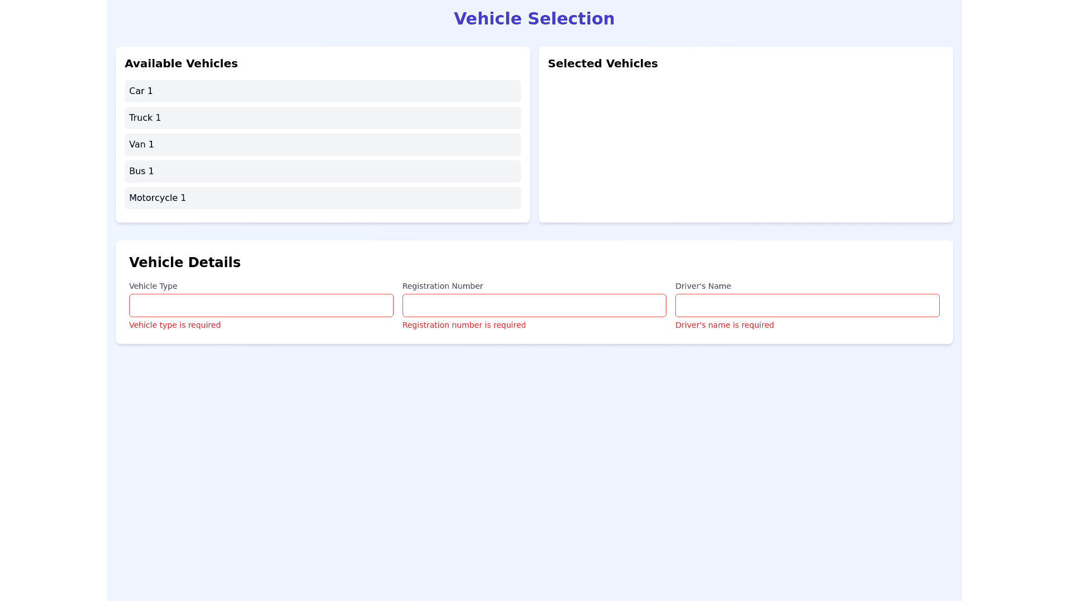This screenshot has height=601, width=1069.
Task: Click the Truck 1 list item
Action: coord(322,118)
